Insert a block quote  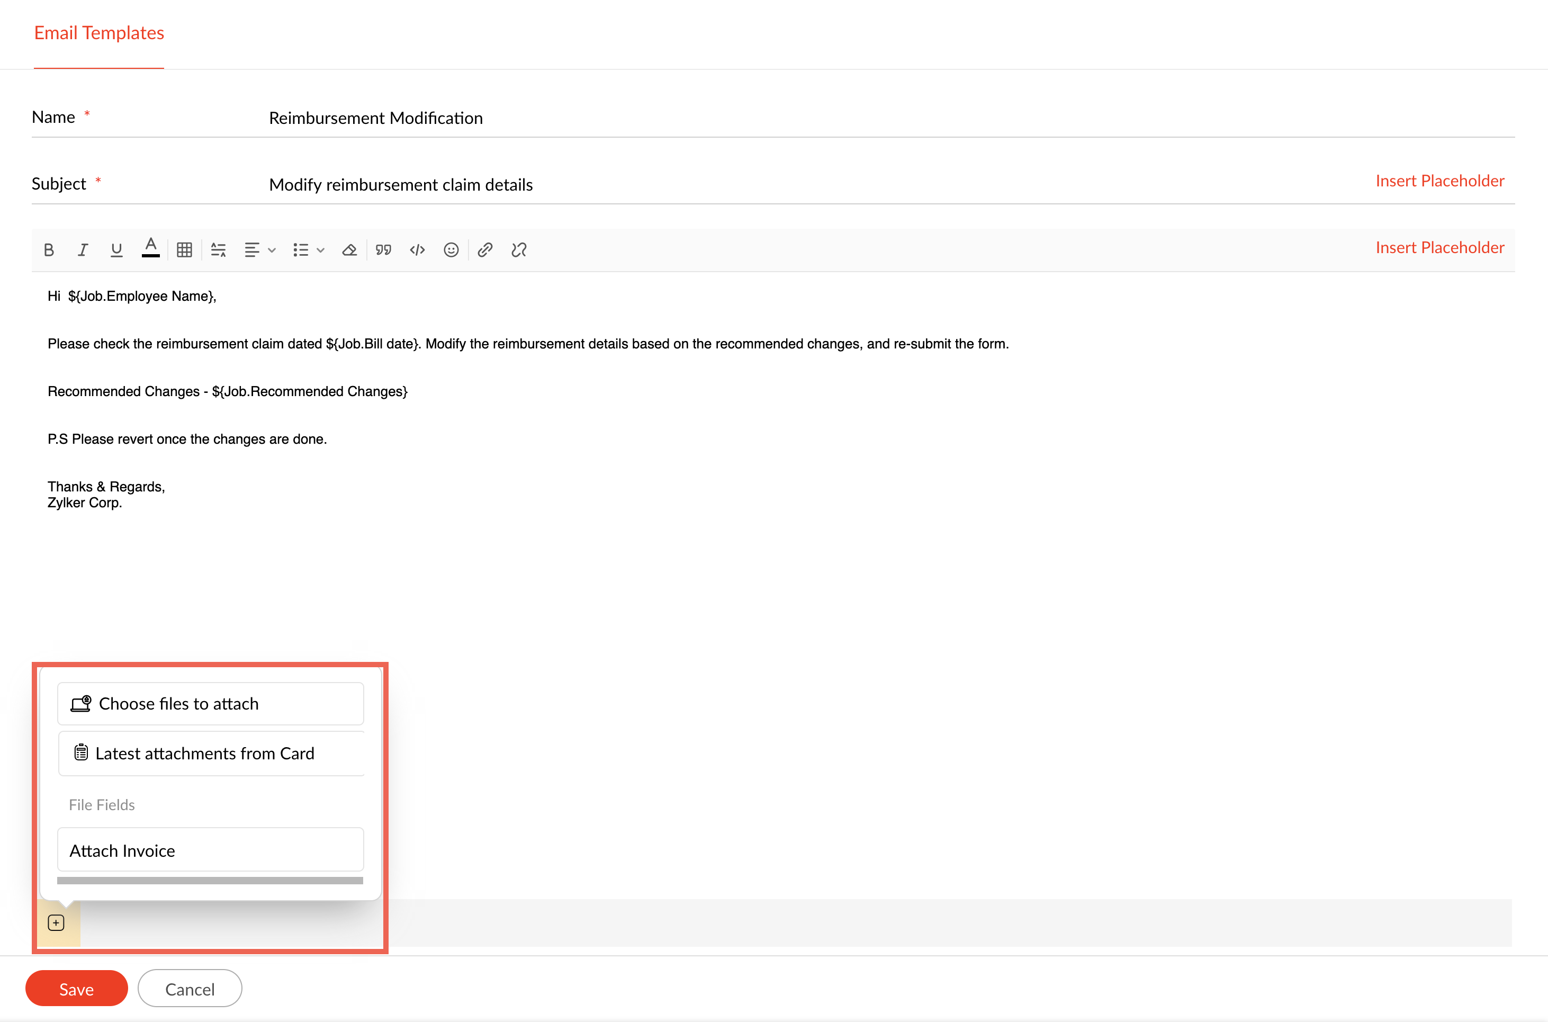point(383,249)
